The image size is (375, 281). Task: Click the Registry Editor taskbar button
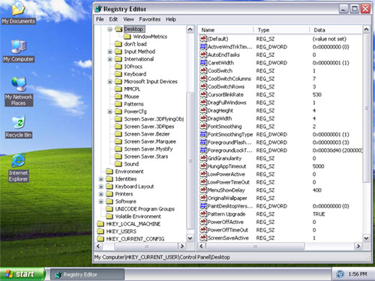(x=87, y=274)
